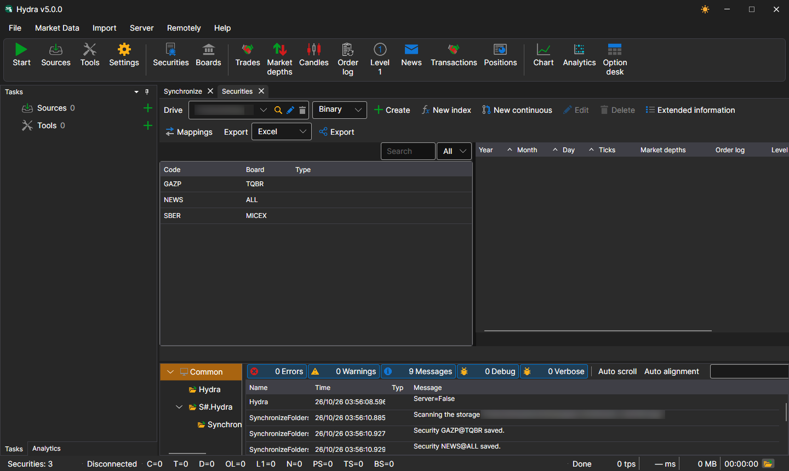Click the green Start button
This screenshot has height=471, width=789.
pos(21,55)
